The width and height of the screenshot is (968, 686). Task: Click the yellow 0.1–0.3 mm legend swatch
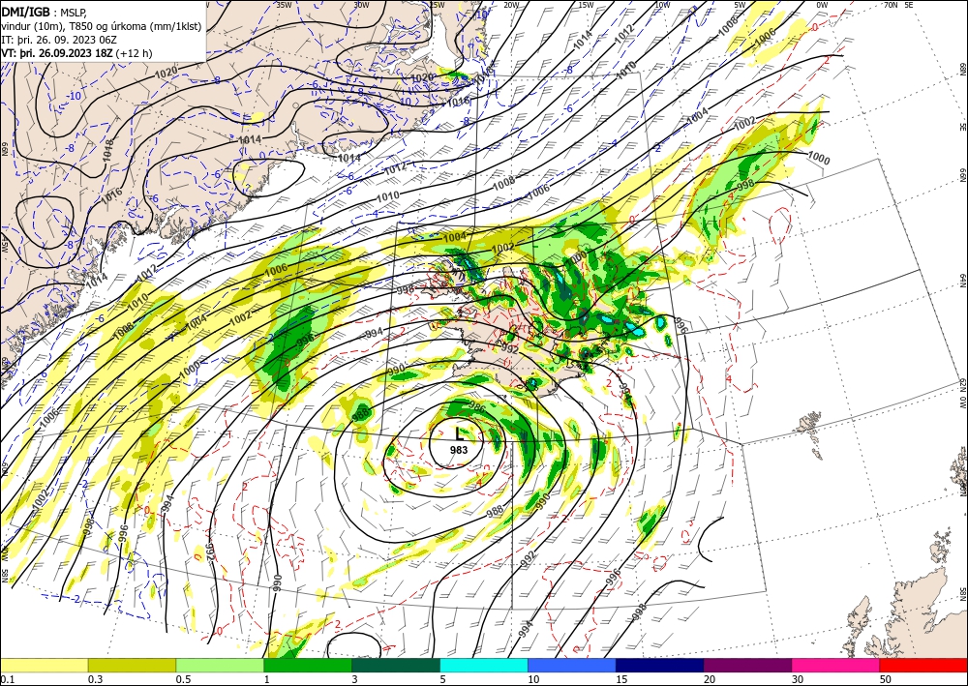pyautogui.click(x=44, y=665)
